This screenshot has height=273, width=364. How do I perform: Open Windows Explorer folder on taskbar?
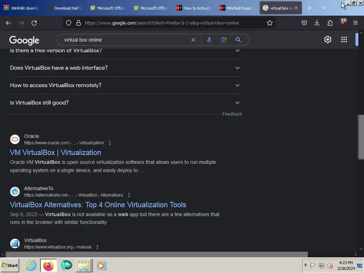point(84,266)
